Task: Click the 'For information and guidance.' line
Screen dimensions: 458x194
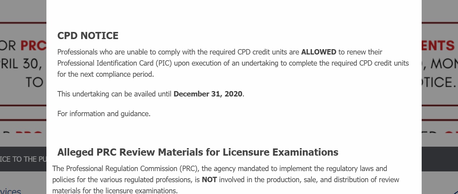Action: pyautogui.click(x=104, y=114)
